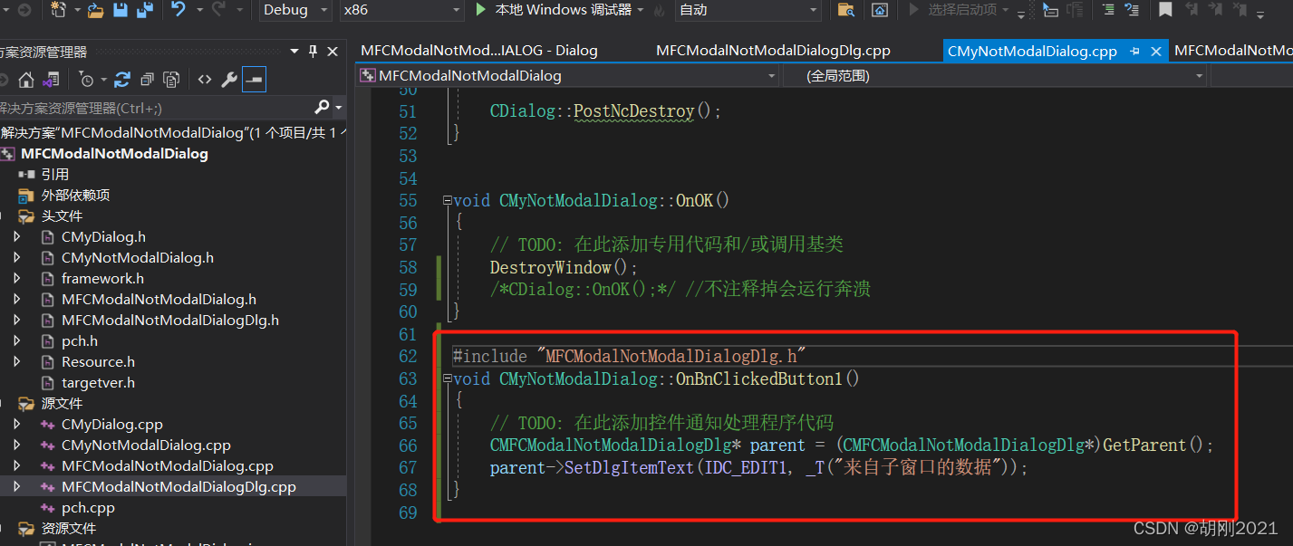
Task: Click the Preview Selected Items icon
Action: pyautogui.click(x=254, y=80)
